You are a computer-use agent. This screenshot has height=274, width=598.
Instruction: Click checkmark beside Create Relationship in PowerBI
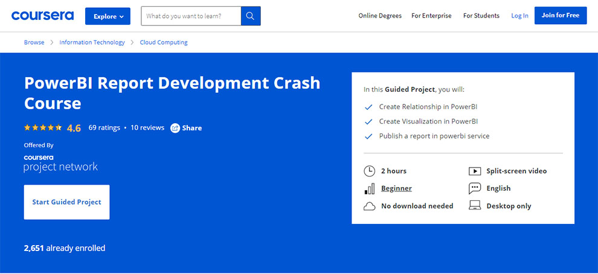pyautogui.click(x=368, y=107)
